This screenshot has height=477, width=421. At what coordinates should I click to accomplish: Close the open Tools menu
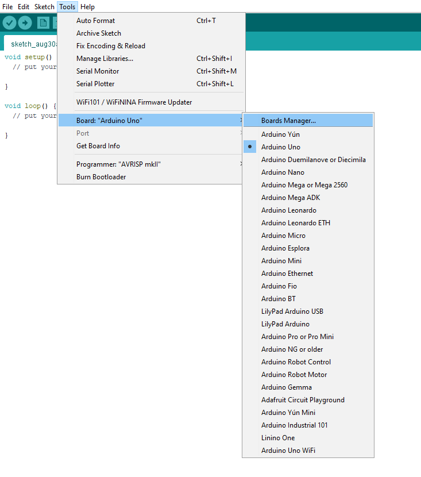click(67, 7)
